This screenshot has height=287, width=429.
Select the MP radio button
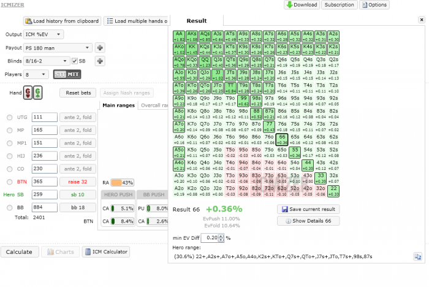(x=10, y=131)
